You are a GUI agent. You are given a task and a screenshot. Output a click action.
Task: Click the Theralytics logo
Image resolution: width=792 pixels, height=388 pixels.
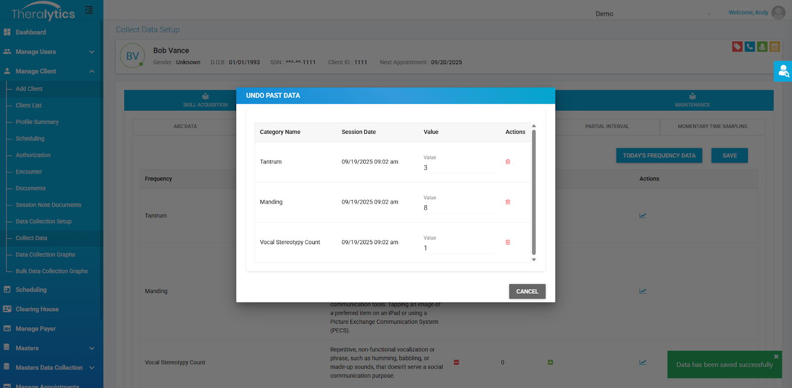[43, 12]
